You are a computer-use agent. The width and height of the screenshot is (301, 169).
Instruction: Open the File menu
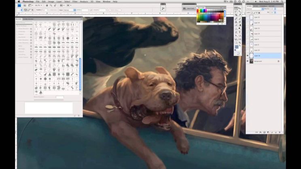click(38, 2)
